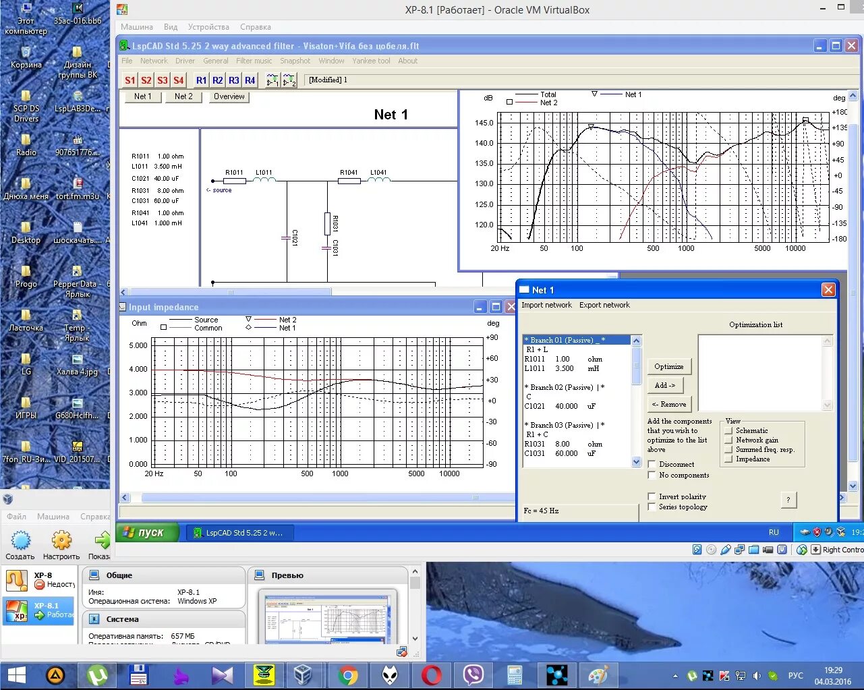Click the VirtualBox hard disk status icon

coord(697,550)
